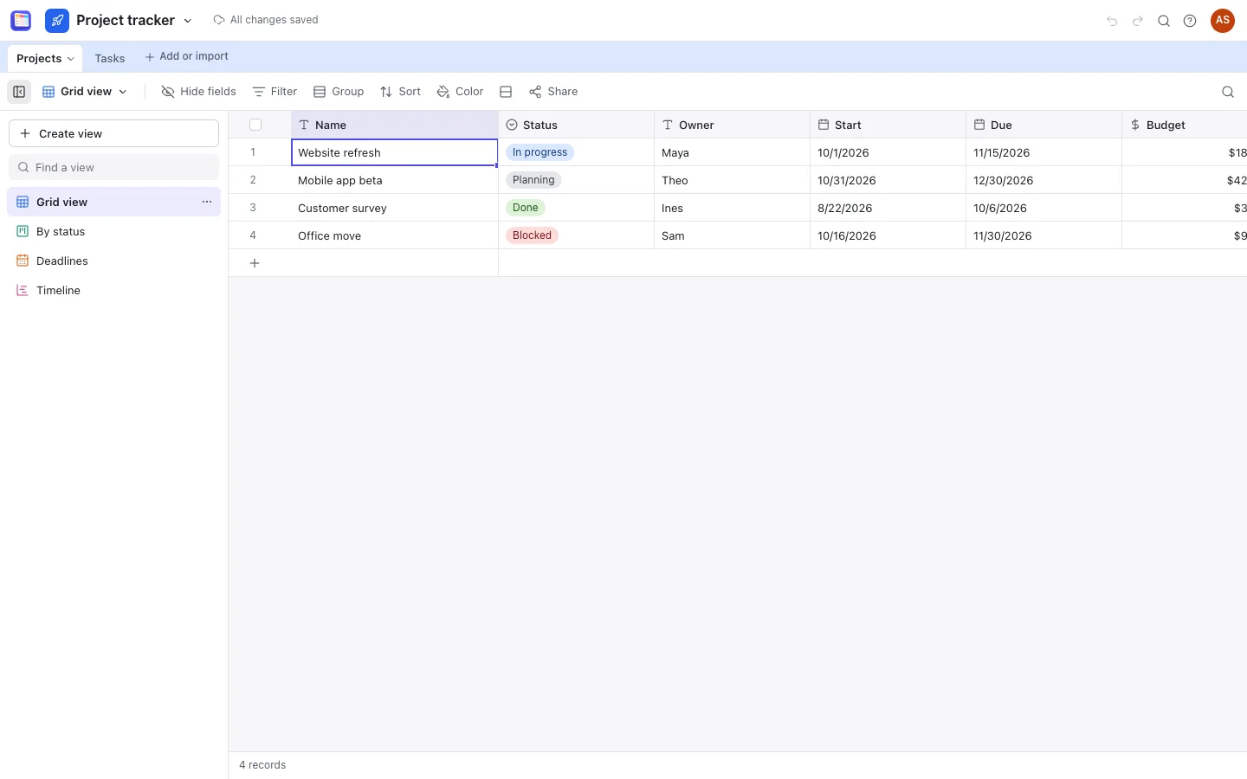1247x779 pixels.
Task: Click the Create view button
Action: pos(113,133)
